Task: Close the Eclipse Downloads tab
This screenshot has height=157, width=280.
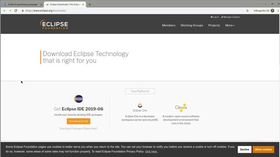Action: (83, 4)
